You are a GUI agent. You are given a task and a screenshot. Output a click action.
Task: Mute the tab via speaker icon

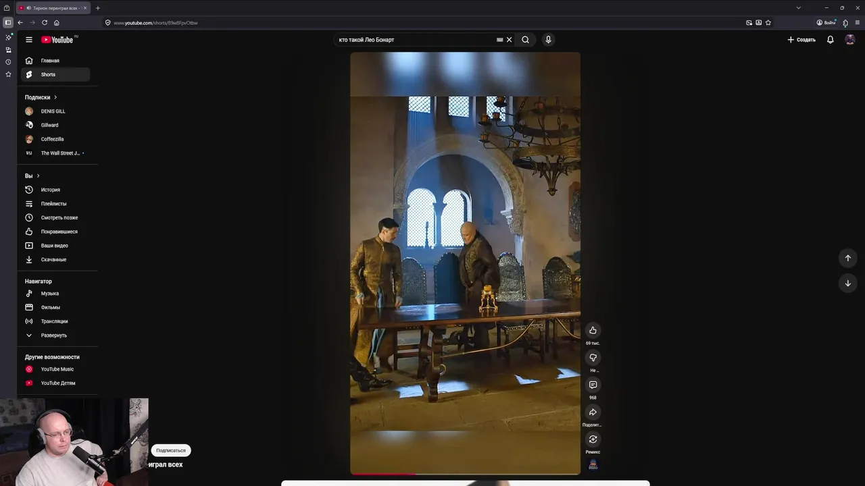[28, 8]
